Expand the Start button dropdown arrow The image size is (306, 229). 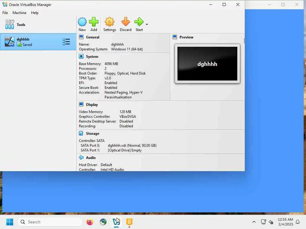(147, 24)
